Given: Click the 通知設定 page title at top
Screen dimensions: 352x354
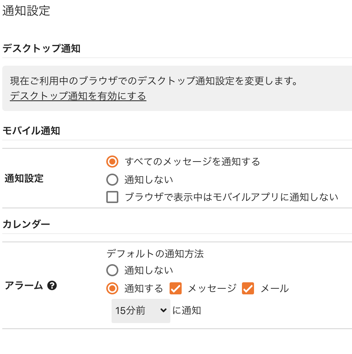Looking at the screenshot, I should pyautogui.click(x=26, y=11).
